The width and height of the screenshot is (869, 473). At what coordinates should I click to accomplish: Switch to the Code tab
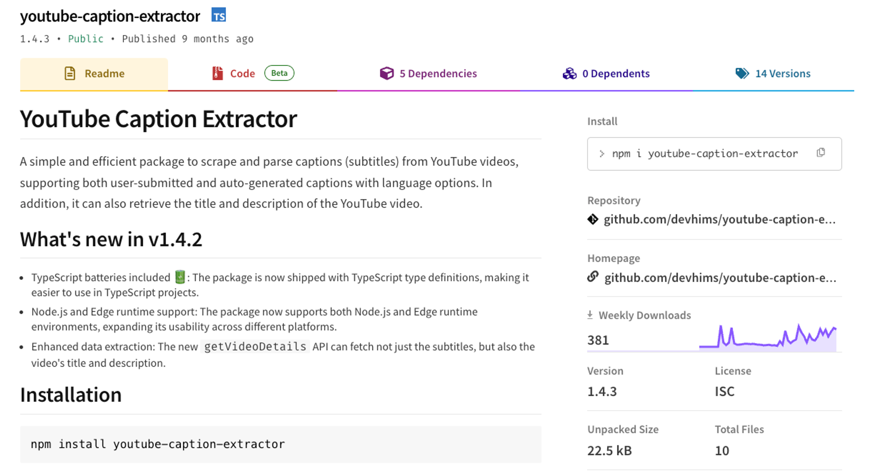click(242, 74)
